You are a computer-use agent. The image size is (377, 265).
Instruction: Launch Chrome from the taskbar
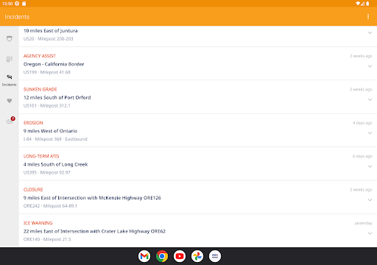[162, 256]
